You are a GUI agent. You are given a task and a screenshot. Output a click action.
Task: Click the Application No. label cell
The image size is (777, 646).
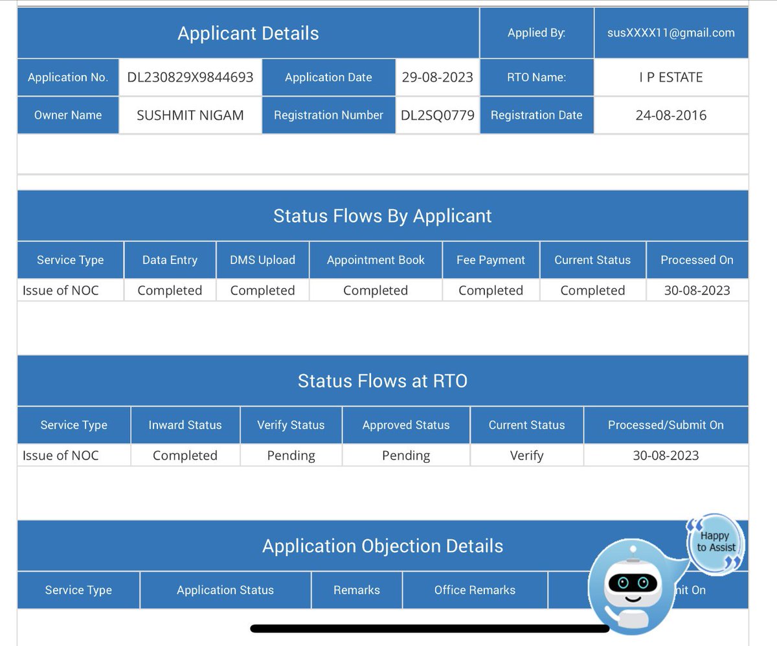(x=68, y=77)
